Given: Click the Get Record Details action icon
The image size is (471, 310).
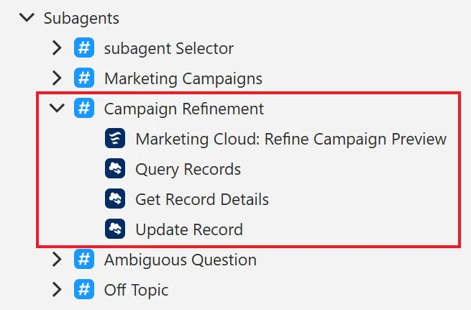Looking at the screenshot, I should click(x=115, y=199).
